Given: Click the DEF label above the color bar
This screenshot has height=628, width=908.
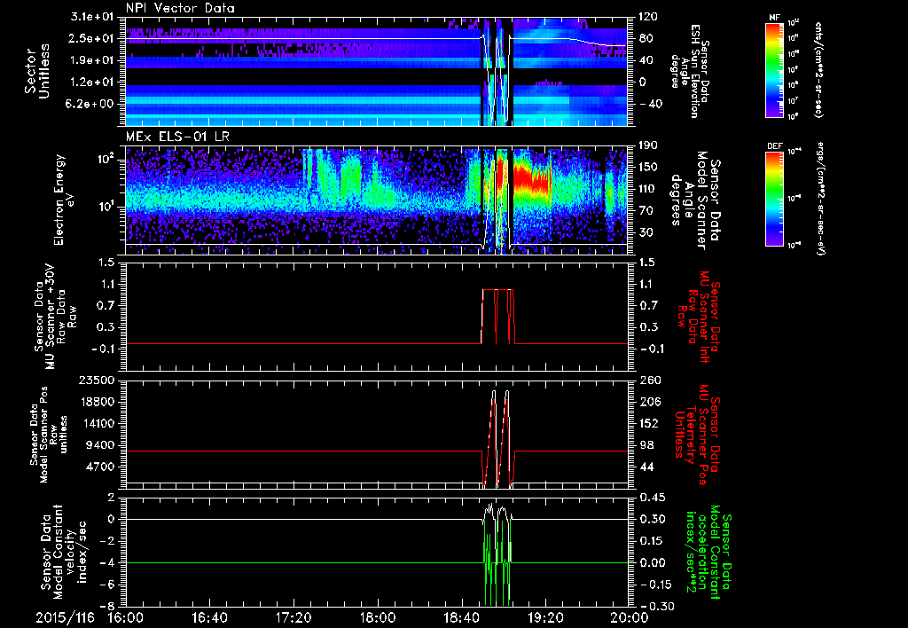Looking at the screenshot, I should (x=774, y=146).
